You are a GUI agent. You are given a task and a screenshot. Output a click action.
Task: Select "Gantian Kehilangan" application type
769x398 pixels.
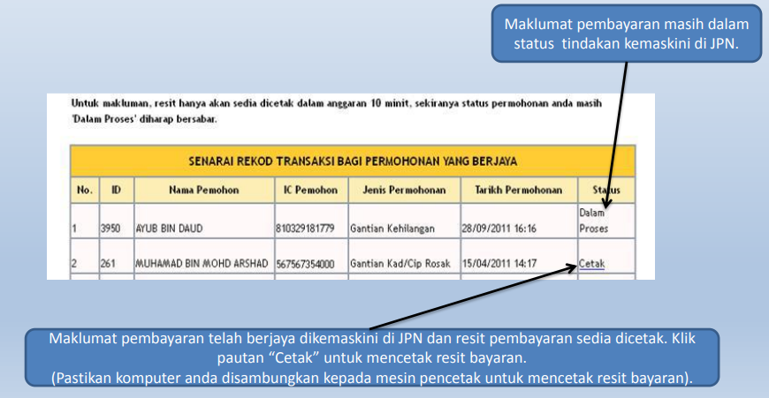click(392, 229)
